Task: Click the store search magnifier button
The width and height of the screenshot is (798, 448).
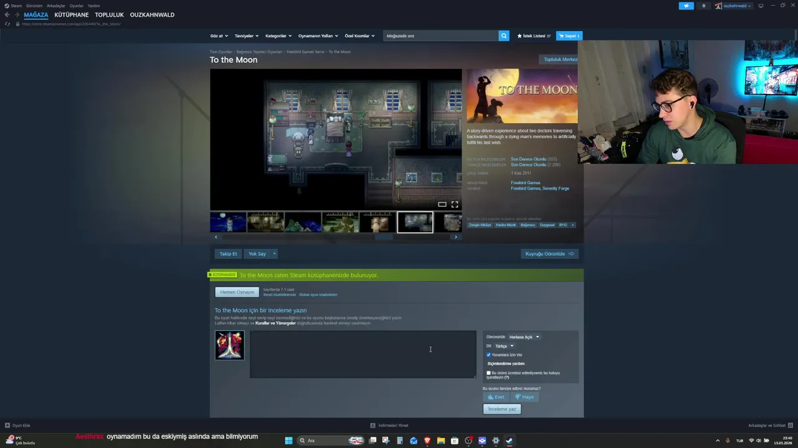Action: pyautogui.click(x=504, y=35)
